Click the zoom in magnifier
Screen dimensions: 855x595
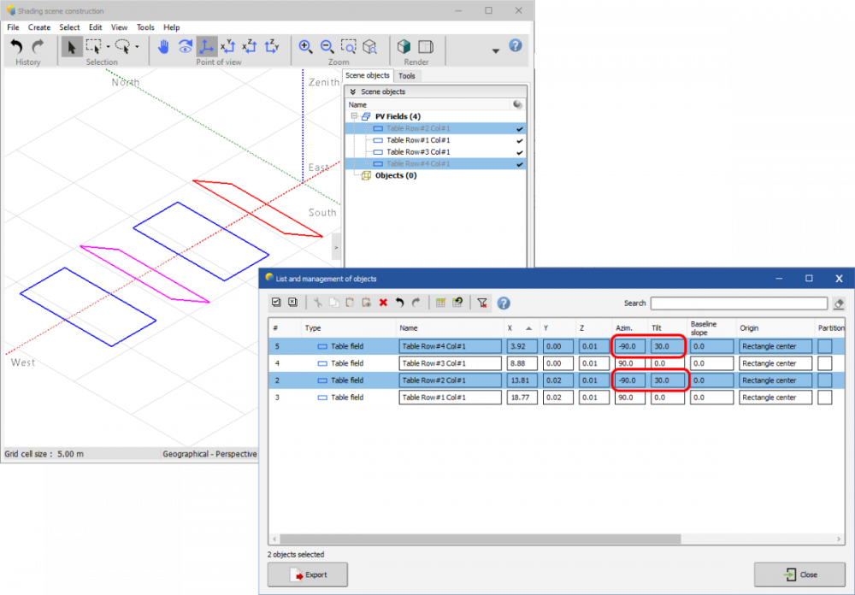[x=305, y=47]
